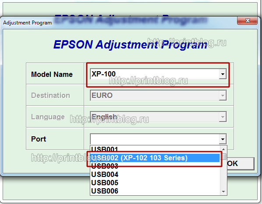262x204 pixels.
Task: Open the Model Name dropdown arrow
Action: 223,74
